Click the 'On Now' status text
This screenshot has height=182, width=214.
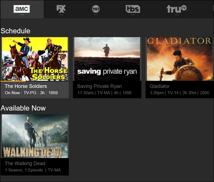pos(12,93)
